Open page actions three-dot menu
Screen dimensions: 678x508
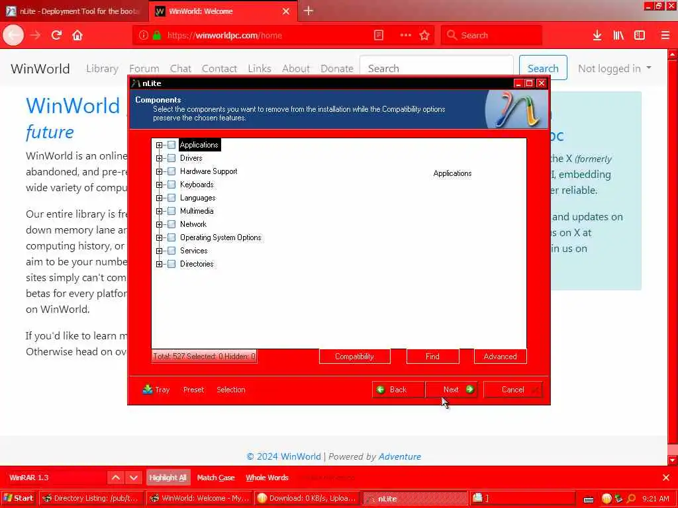coord(406,36)
